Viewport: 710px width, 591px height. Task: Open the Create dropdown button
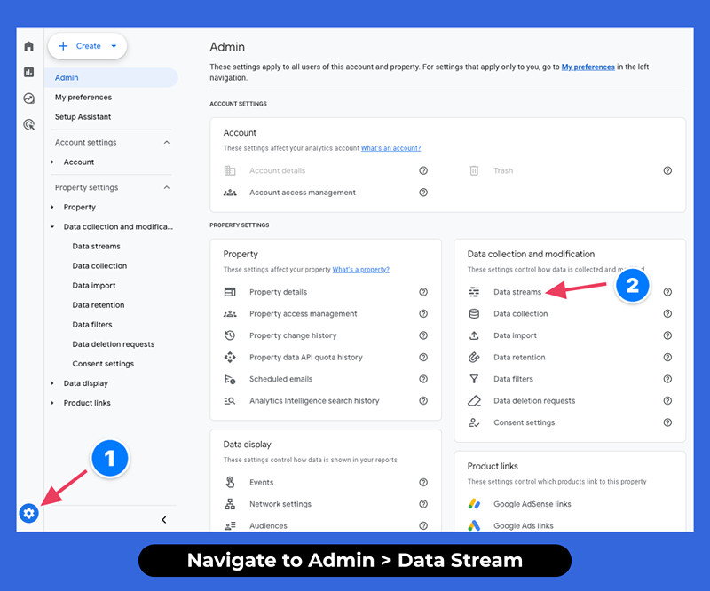(x=87, y=46)
